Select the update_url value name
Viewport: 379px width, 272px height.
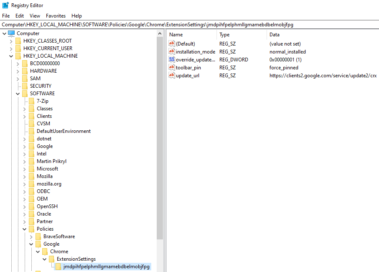pyautogui.click(x=188, y=76)
